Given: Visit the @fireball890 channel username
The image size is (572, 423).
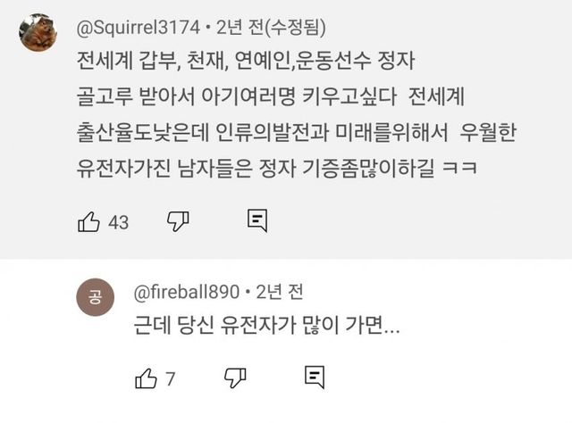Looking at the screenshot, I should coord(188,291).
